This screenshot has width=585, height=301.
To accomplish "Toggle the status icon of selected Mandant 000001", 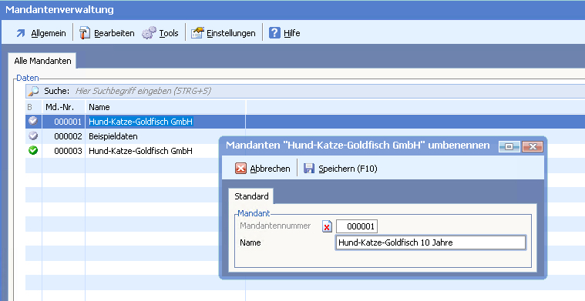I will [x=33, y=121].
